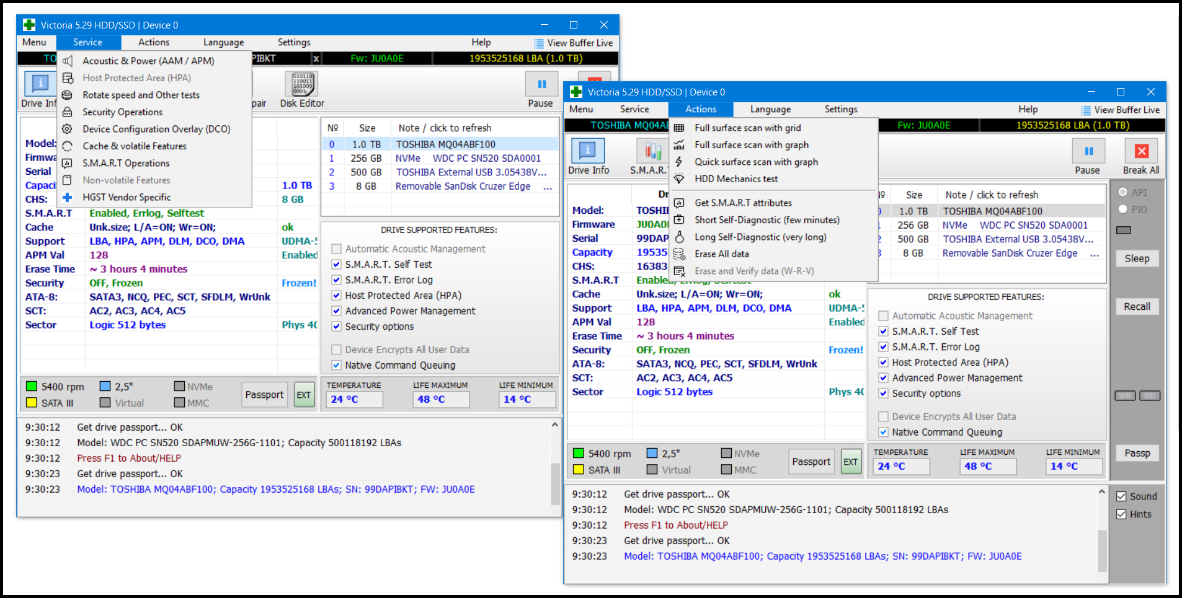1182x598 pixels.
Task: Toggle S.M.A.R.T. Self Test checkbox in left window
Action: pos(337,265)
